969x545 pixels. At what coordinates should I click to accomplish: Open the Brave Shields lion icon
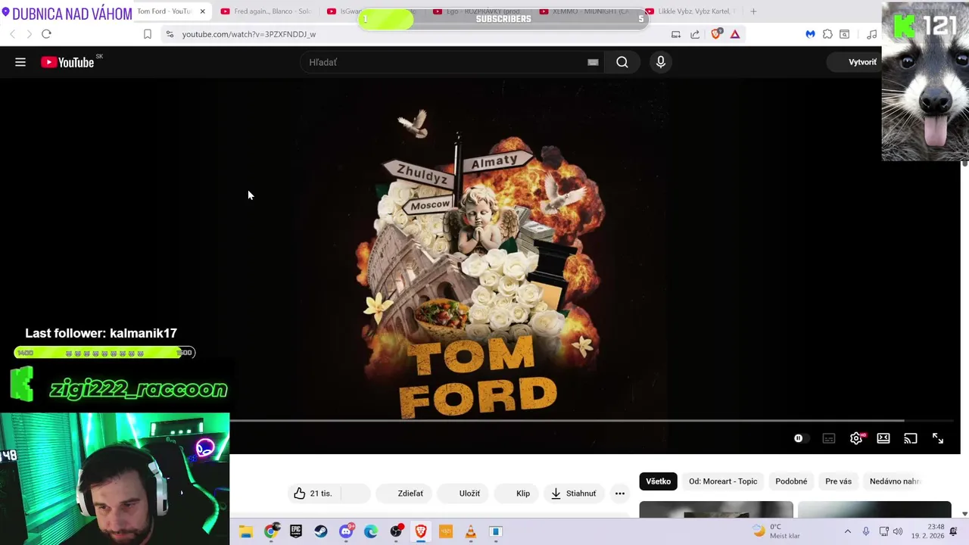[716, 34]
